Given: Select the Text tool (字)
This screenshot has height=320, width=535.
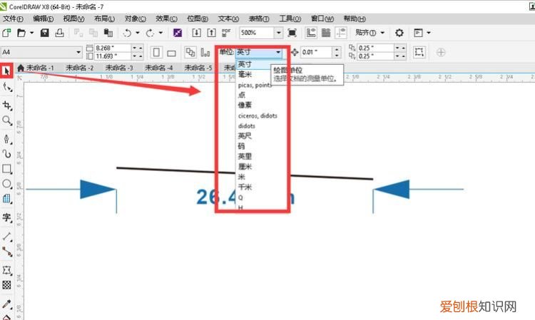Looking at the screenshot, I should (x=7, y=217).
